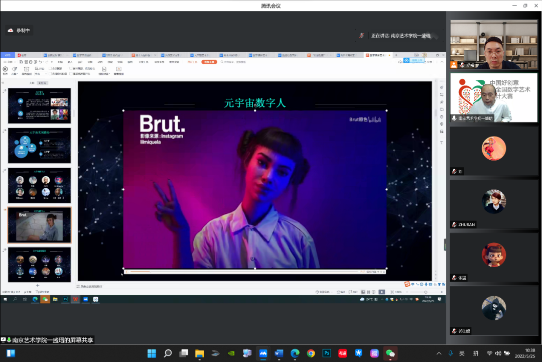Image resolution: width=542 pixels, height=362 pixels.
Task: Collapse the WPS ribbon with chevron
Action: click(x=442, y=62)
